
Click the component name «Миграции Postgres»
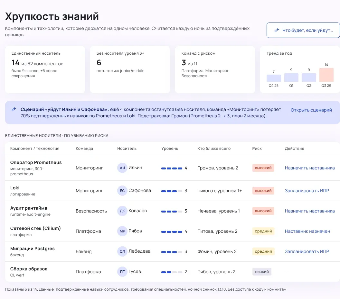point(33,249)
